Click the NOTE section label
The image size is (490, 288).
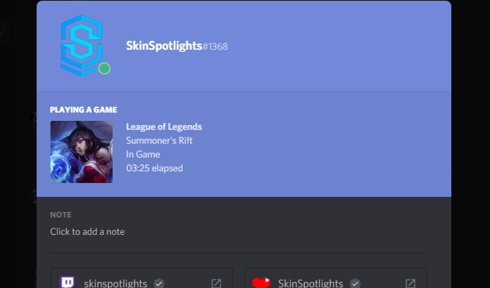click(x=61, y=215)
